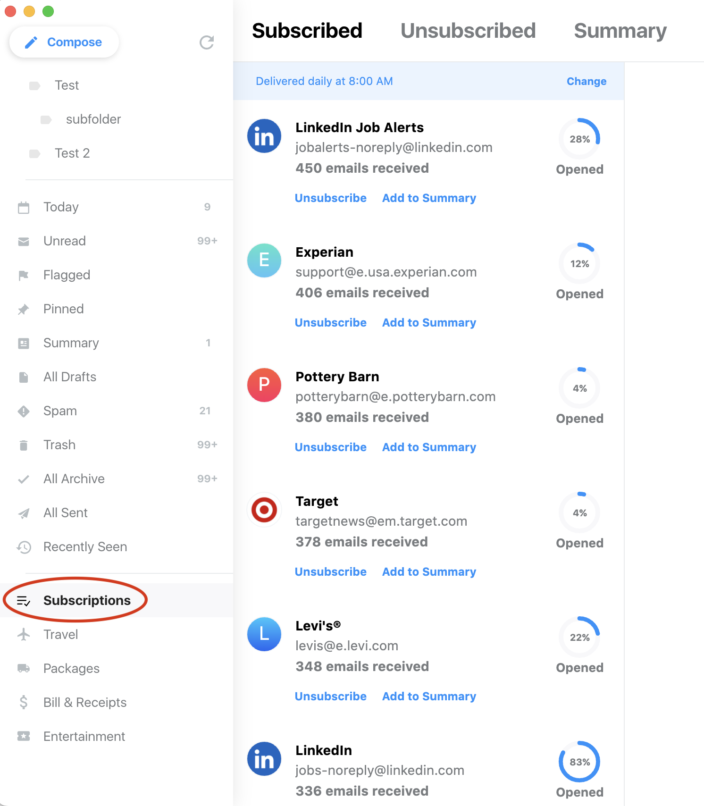Unsubscribe from Levi's emails

point(331,697)
